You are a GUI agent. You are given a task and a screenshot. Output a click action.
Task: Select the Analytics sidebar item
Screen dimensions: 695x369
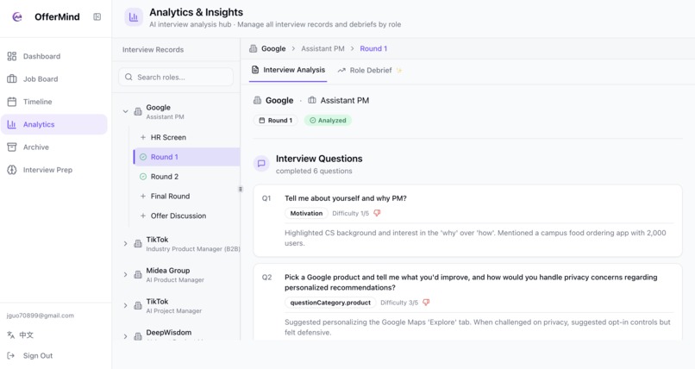(x=53, y=124)
